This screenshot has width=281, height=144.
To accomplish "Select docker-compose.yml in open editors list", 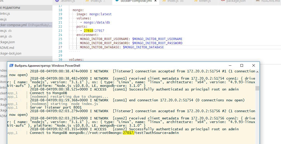I will [x=26, y=25].
